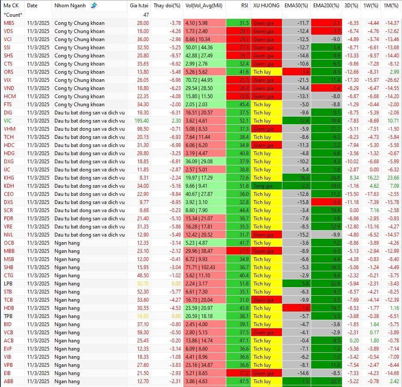Click VIX 1M value -26.62
The image size is (402, 387).
pyautogui.click(x=392, y=80)
